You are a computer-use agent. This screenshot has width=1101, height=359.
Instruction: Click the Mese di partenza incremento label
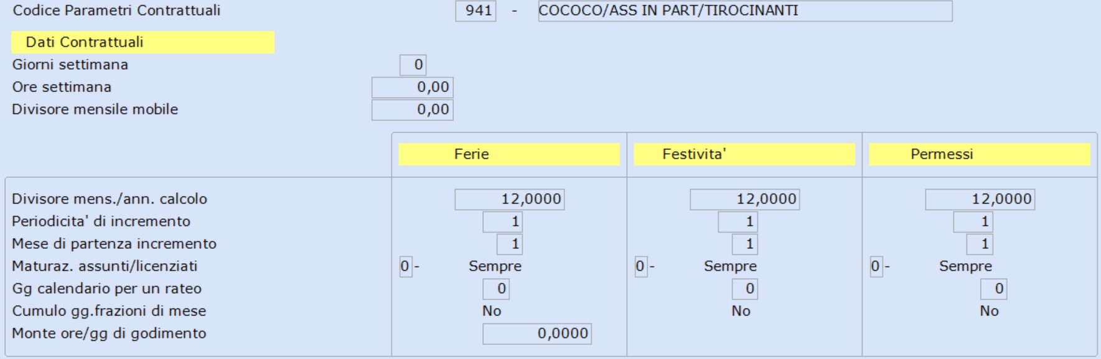coord(115,244)
